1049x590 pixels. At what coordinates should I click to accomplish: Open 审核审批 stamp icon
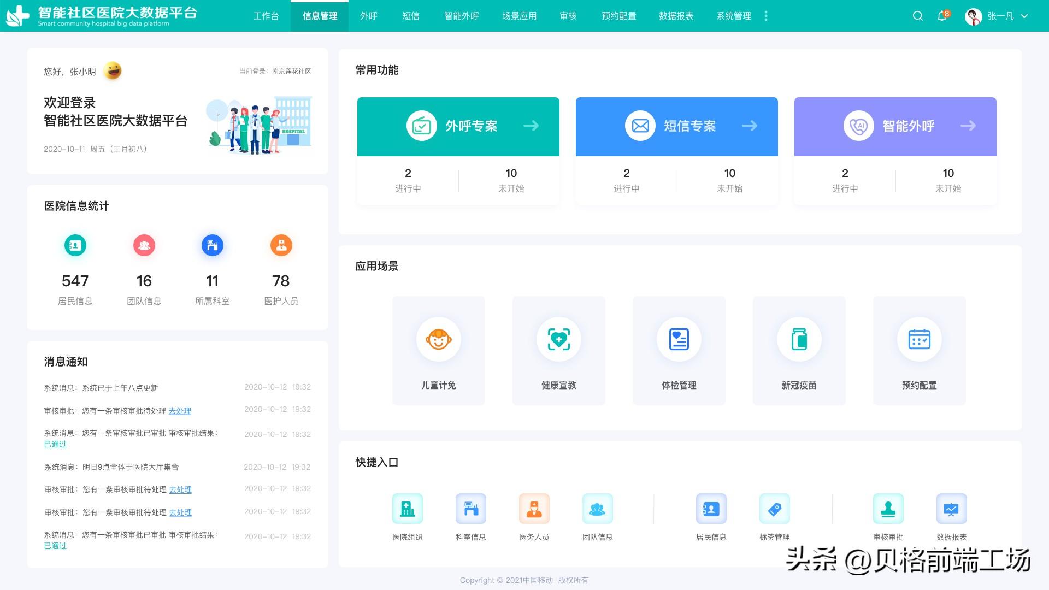pyautogui.click(x=888, y=509)
